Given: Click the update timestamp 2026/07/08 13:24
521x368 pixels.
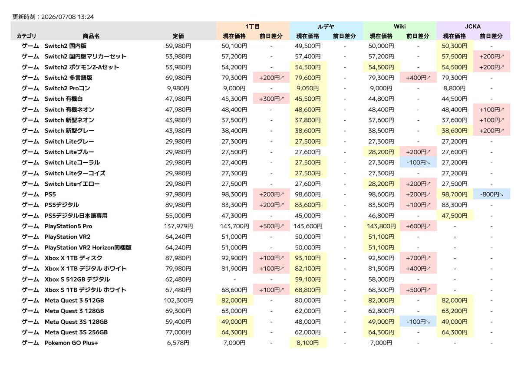Looking at the screenshot, I should 67,17.
